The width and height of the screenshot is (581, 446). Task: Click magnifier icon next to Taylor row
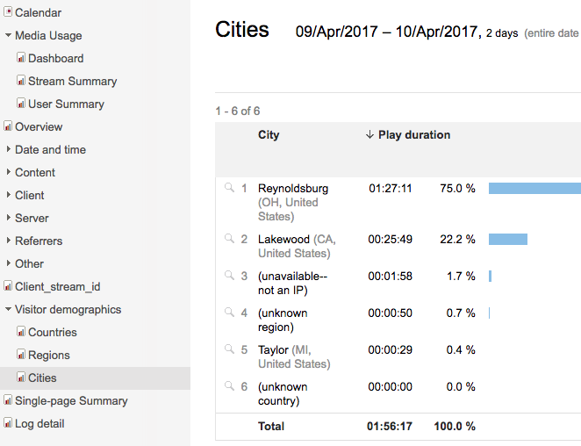229,349
